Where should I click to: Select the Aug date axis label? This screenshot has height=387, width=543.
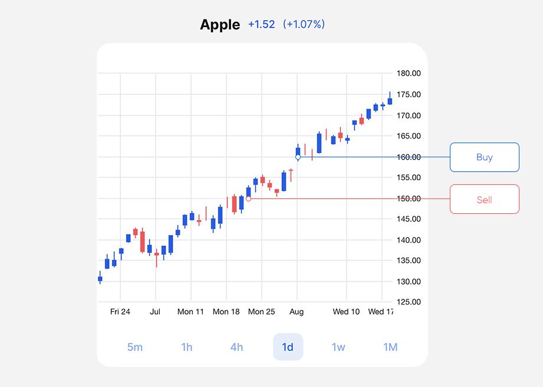297,312
